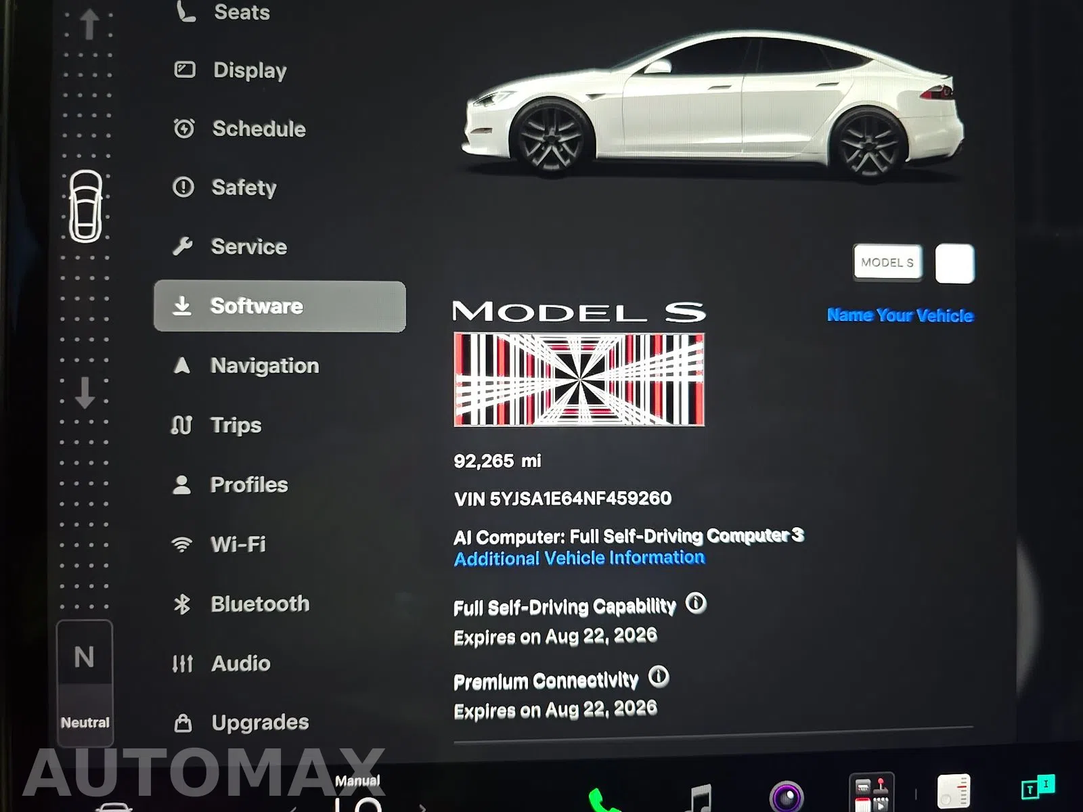This screenshot has height=812, width=1083.
Task: Show info for Premium Connectivity
Action: click(659, 676)
